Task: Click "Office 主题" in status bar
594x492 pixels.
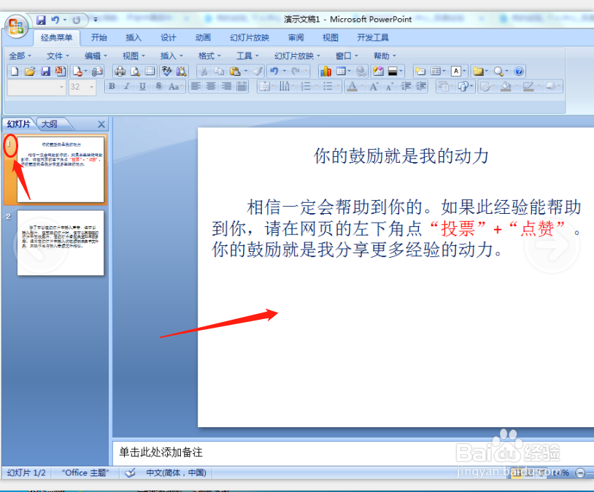Action: click(85, 473)
